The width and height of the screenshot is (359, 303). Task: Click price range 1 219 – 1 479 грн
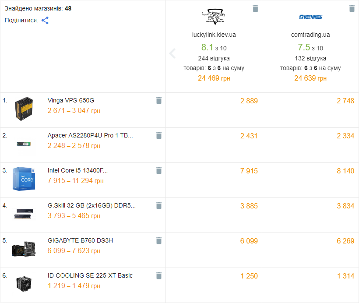coord(74,286)
